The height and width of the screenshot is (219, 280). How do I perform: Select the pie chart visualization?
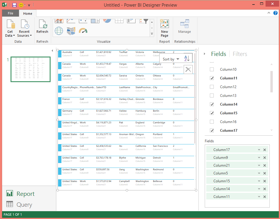[107, 21]
